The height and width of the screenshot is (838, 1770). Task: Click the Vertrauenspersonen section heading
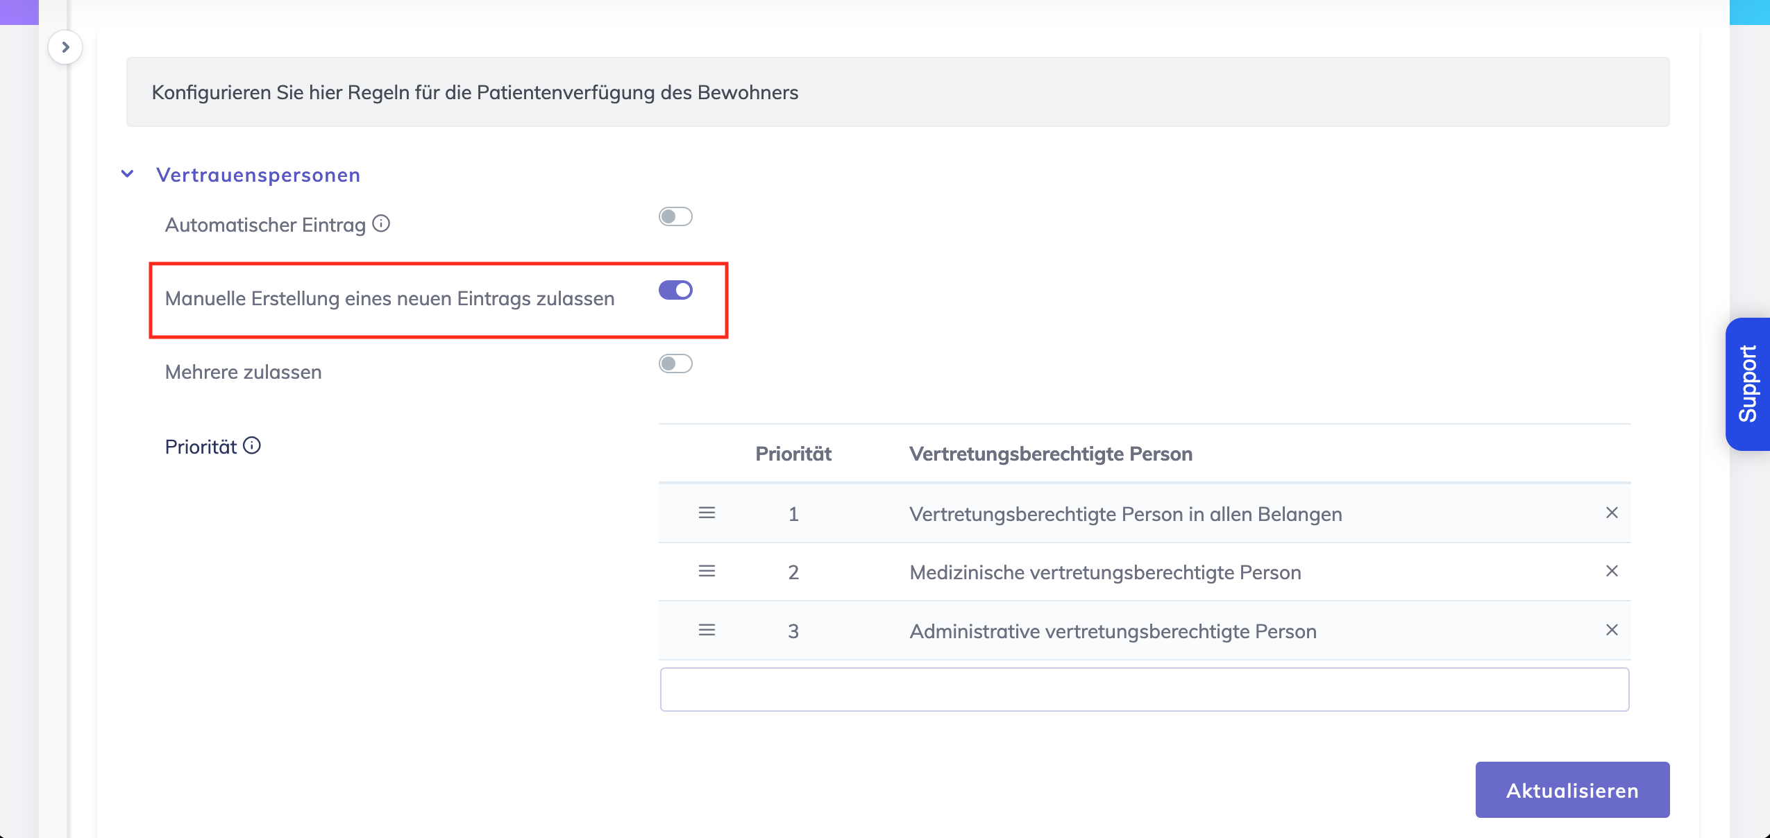(258, 175)
